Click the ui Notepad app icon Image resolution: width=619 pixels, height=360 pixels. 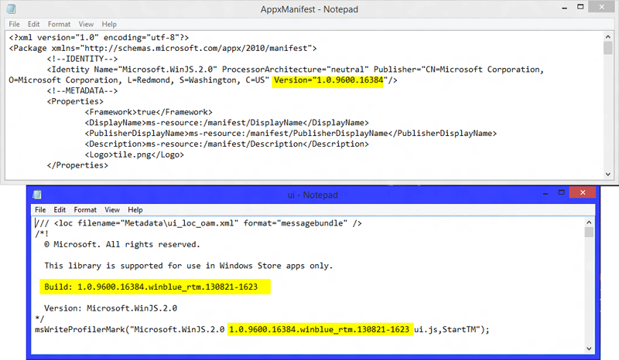coord(37,195)
